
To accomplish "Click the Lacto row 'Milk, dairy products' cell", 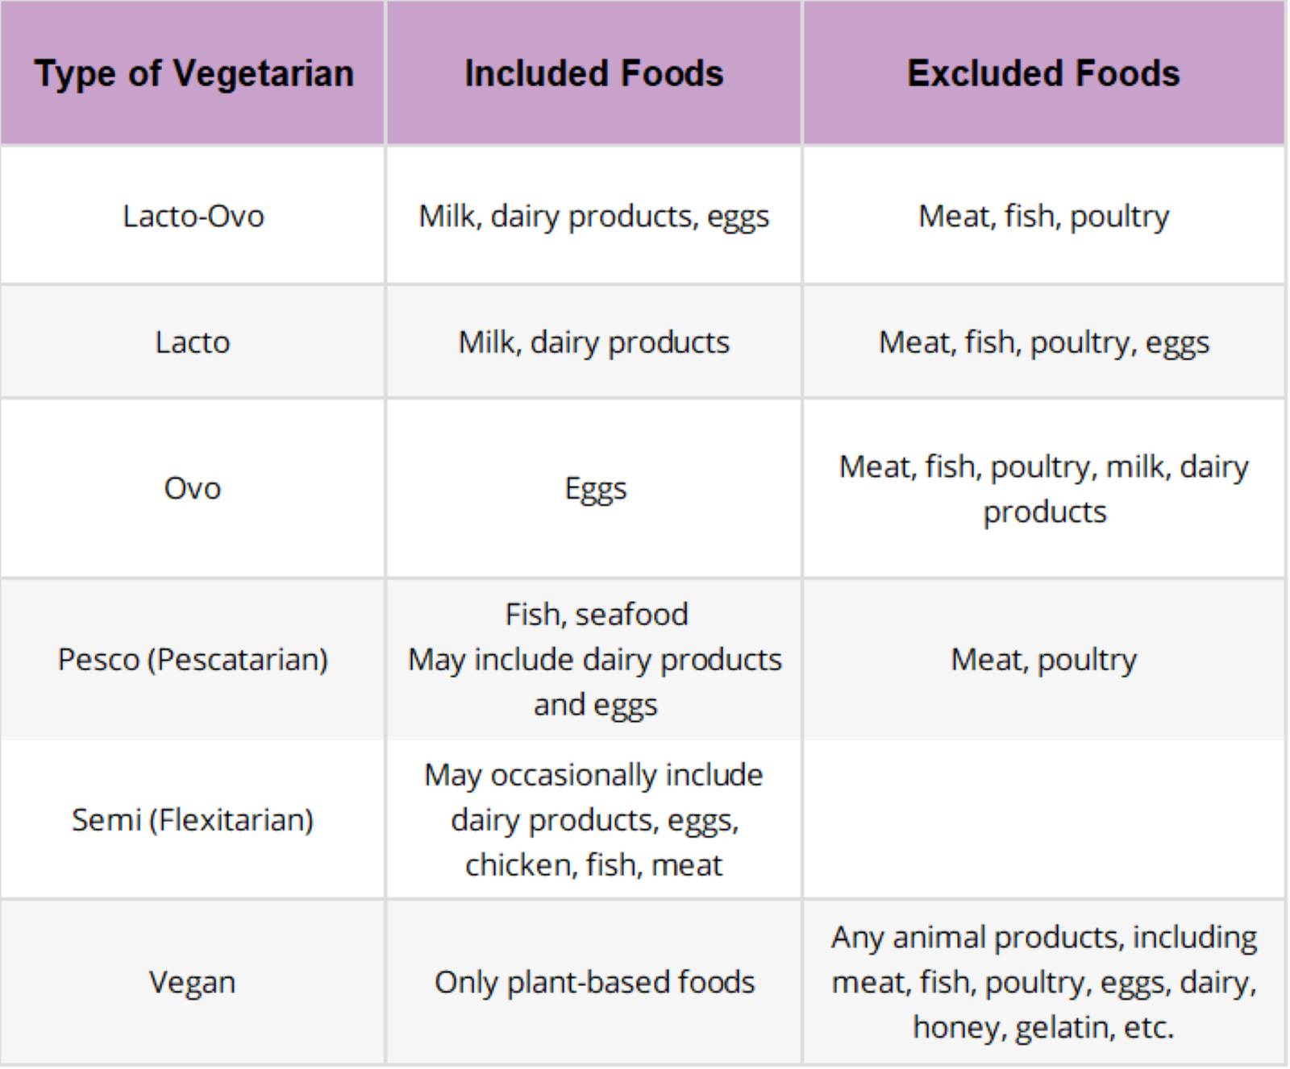I will point(594,342).
